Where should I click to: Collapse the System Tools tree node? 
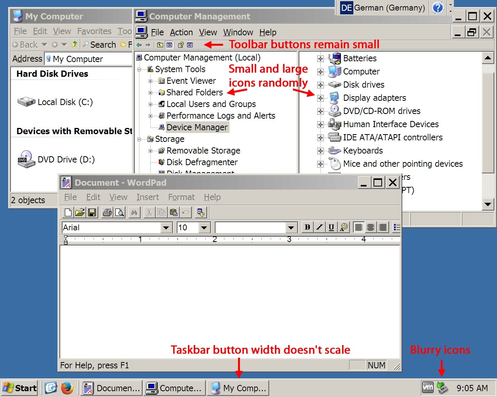pos(139,70)
